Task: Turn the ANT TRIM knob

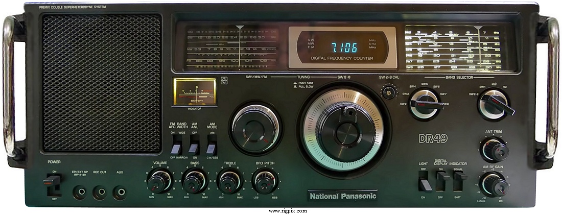Action: pyautogui.click(x=495, y=150)
